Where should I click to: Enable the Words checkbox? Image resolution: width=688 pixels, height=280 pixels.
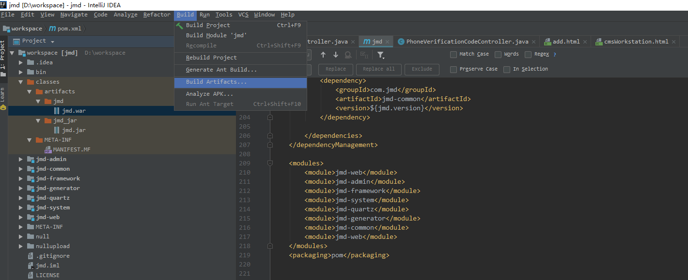(498, 54)
